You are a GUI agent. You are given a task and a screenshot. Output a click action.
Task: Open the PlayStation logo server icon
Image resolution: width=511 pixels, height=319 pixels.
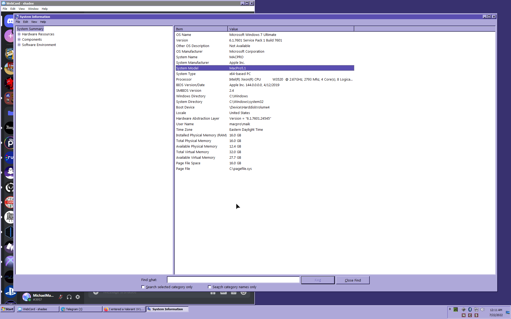click(10, 292)
